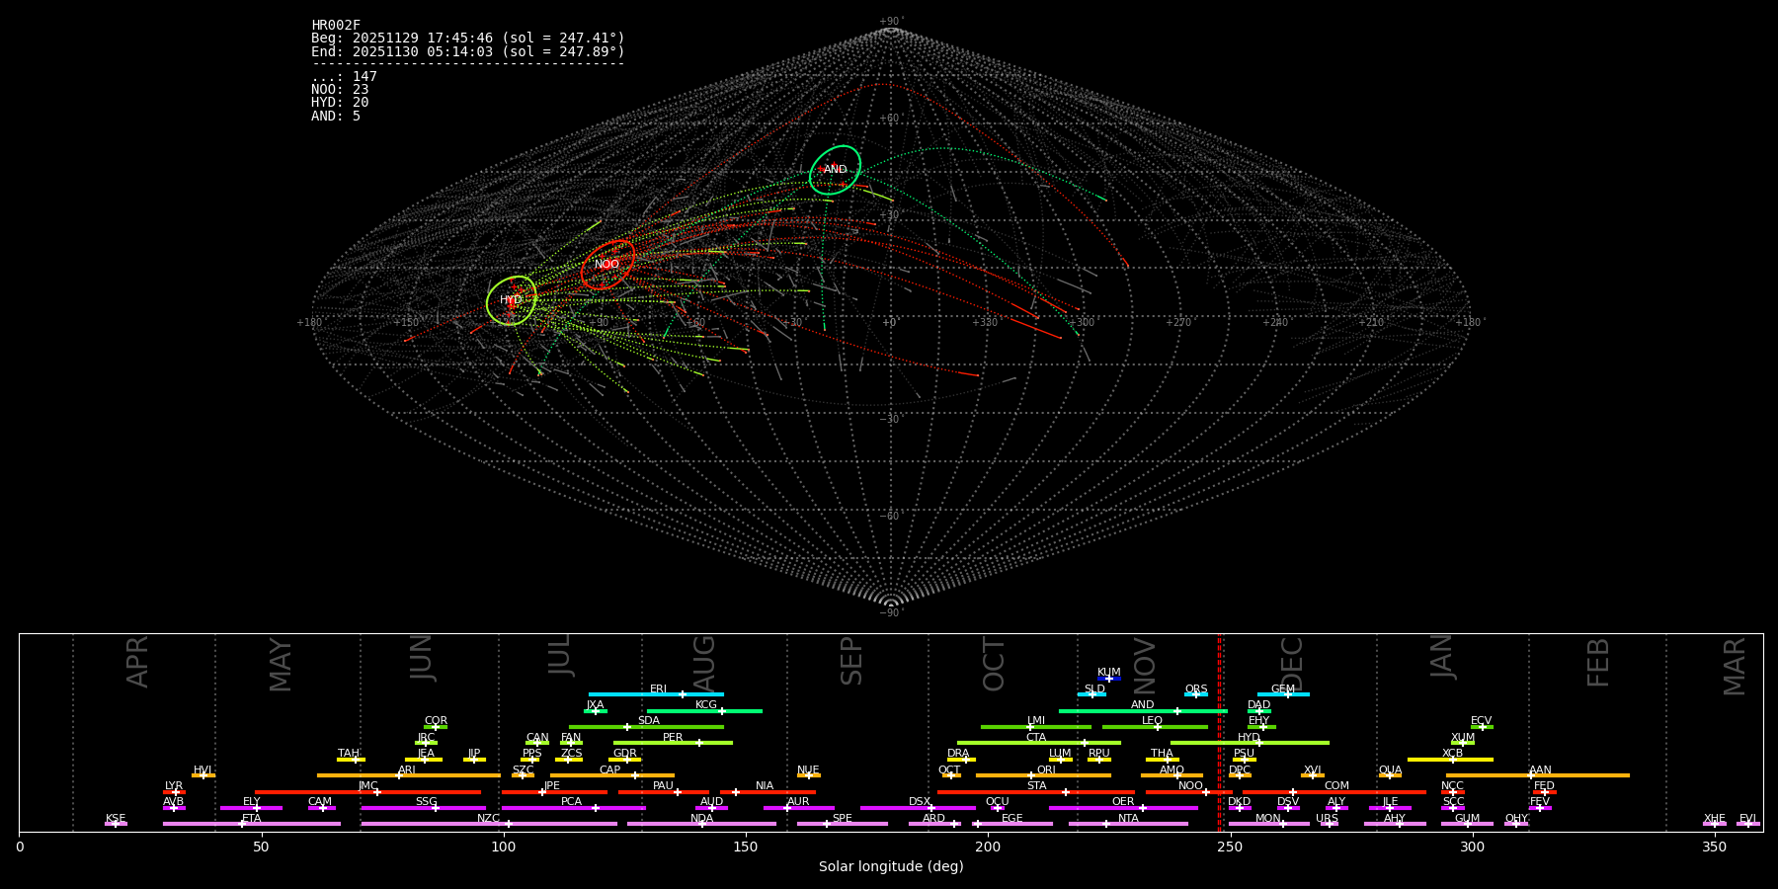1778x889 pixels.
Task: Click the CAP orange shower bar
Action: (x=612, y=775)
